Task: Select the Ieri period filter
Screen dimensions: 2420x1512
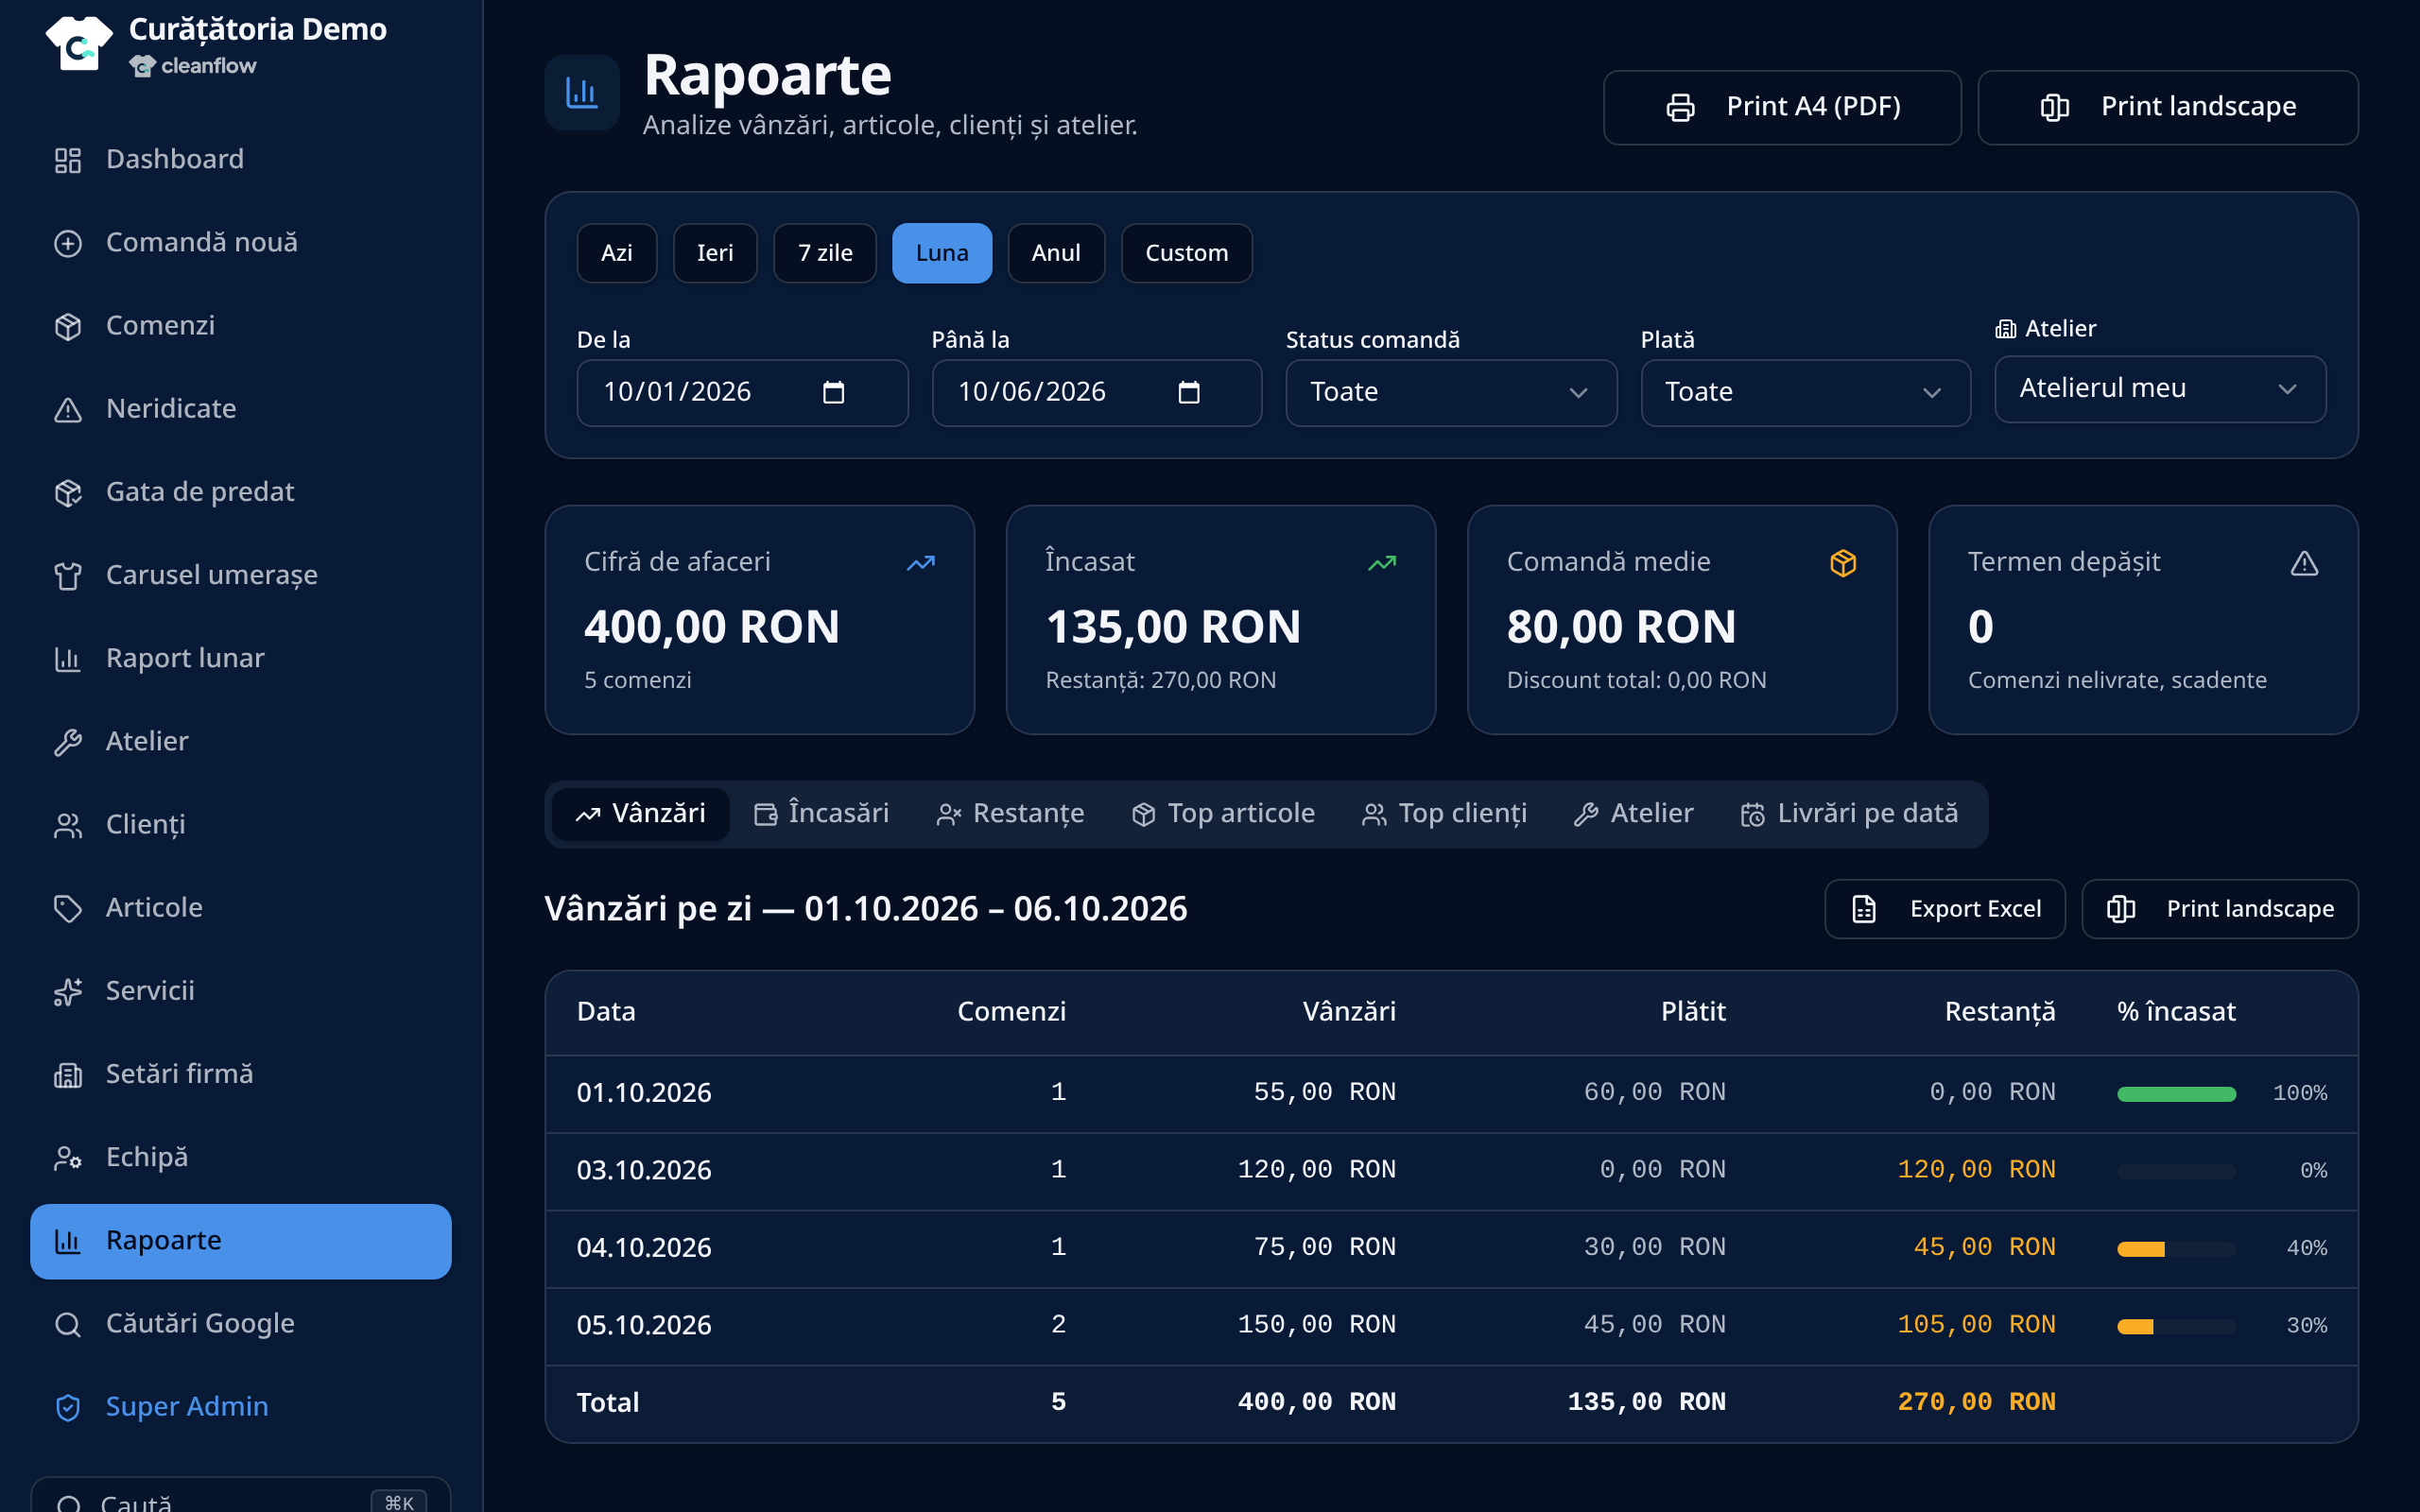Action: pyautogui.click(x=715, y=253)
